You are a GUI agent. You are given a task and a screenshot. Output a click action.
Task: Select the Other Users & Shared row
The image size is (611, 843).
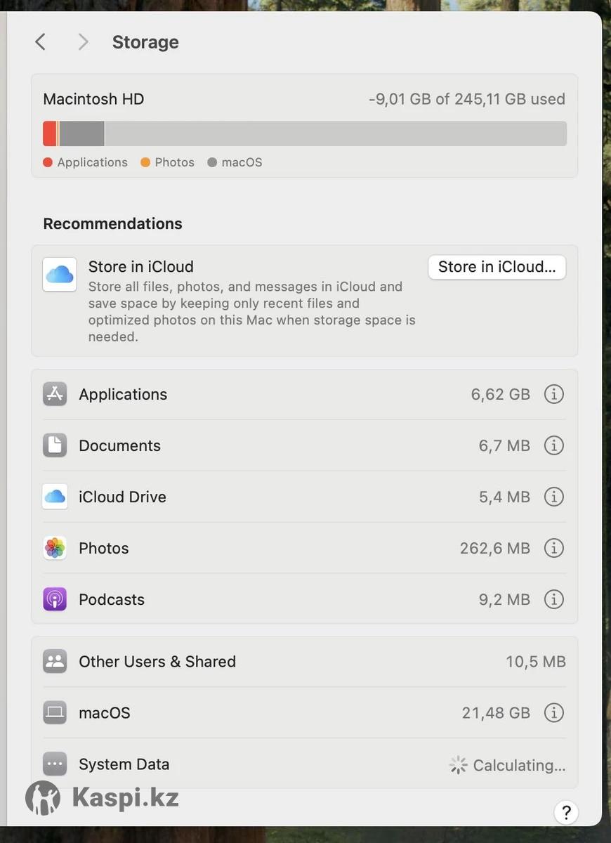pos(304,662)
